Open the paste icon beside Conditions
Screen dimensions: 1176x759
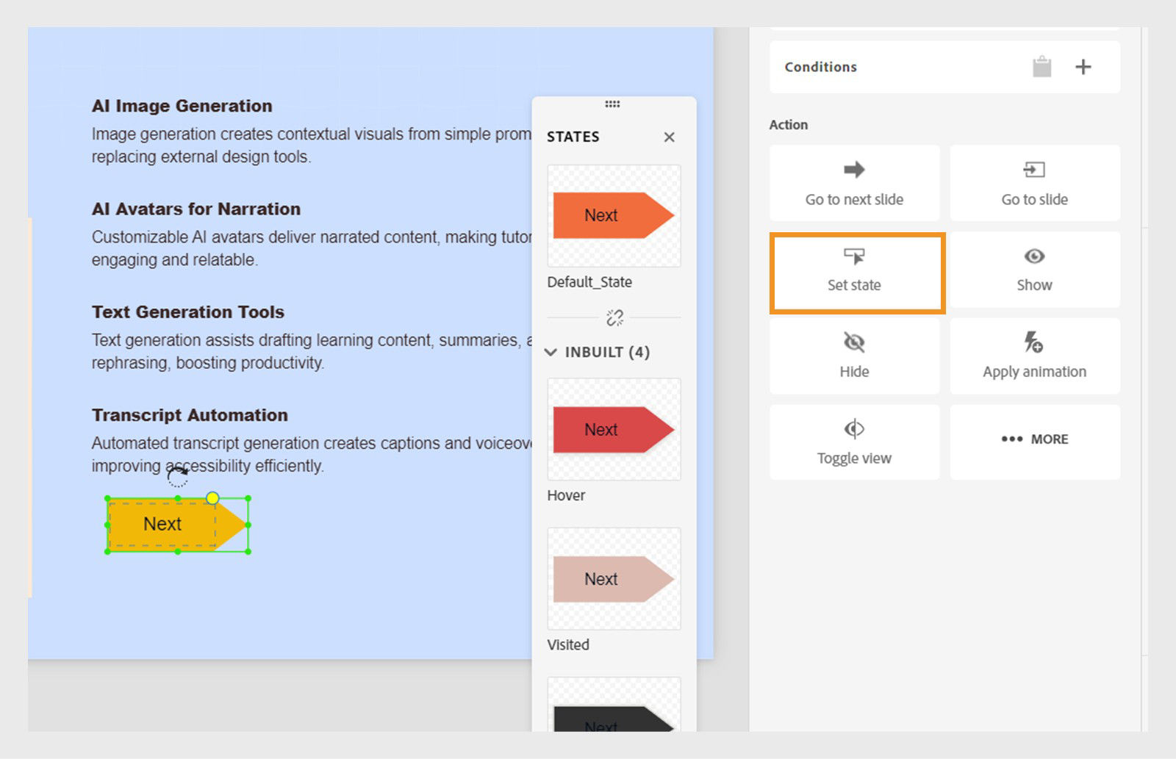click(1040, 66)
